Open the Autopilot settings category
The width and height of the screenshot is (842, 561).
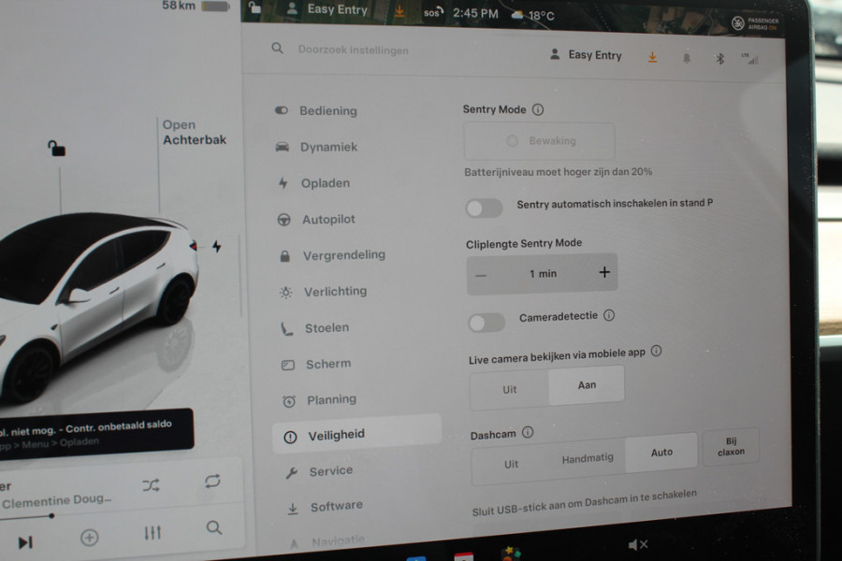[324, 219]
